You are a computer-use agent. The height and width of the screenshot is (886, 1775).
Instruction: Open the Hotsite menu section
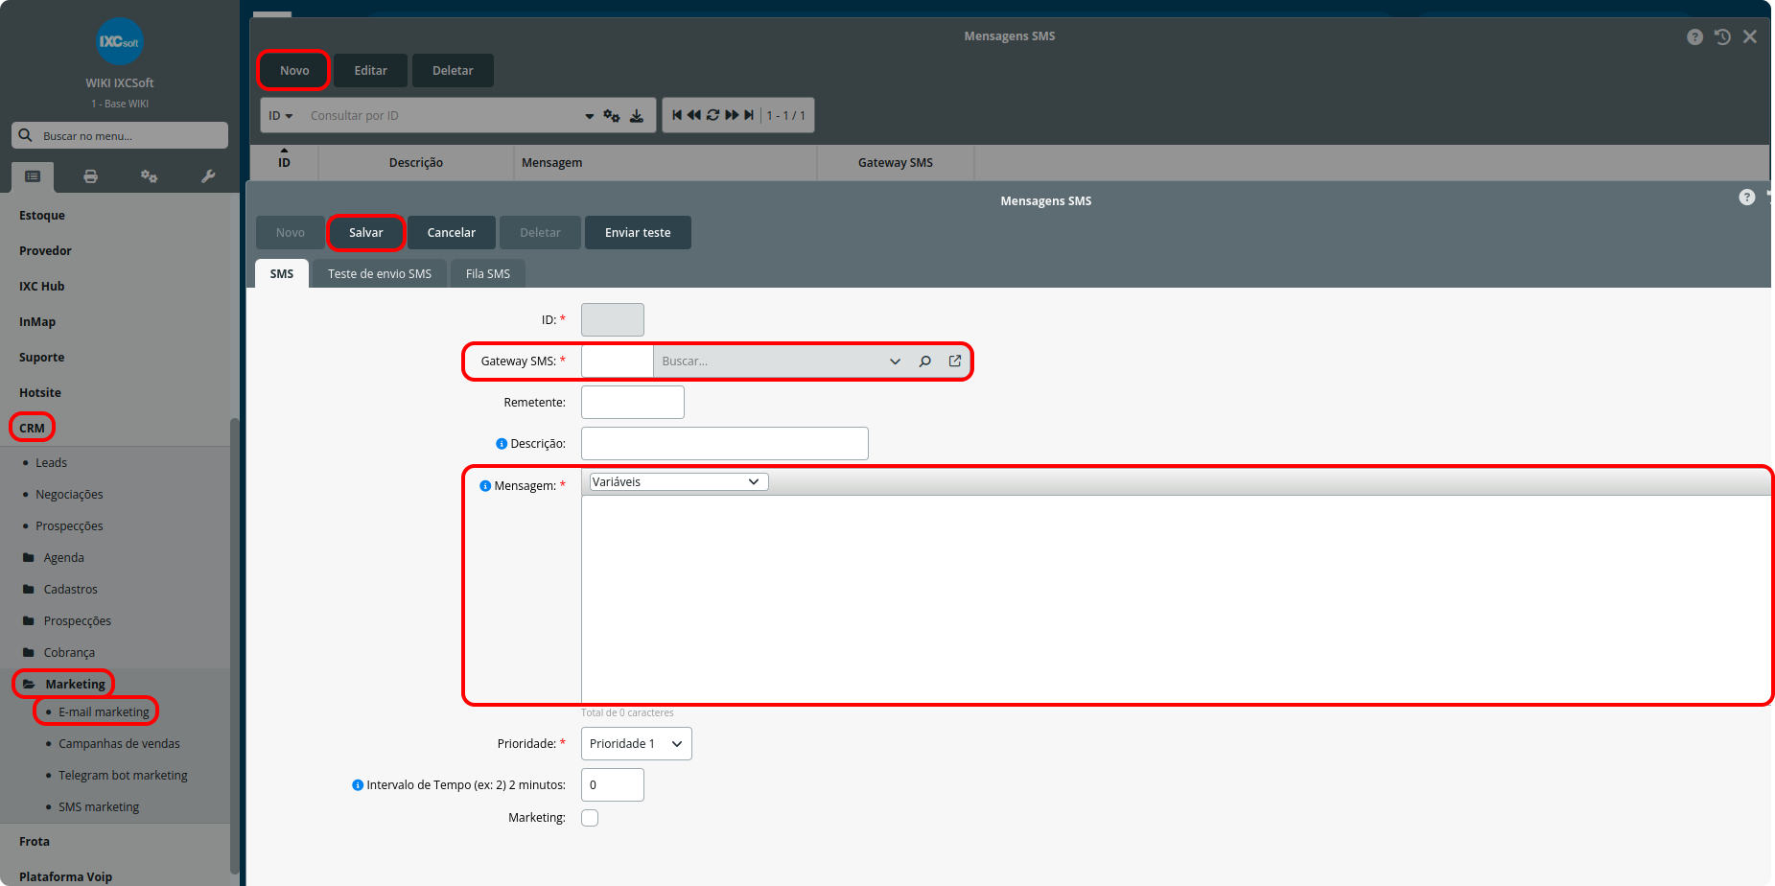40,393
